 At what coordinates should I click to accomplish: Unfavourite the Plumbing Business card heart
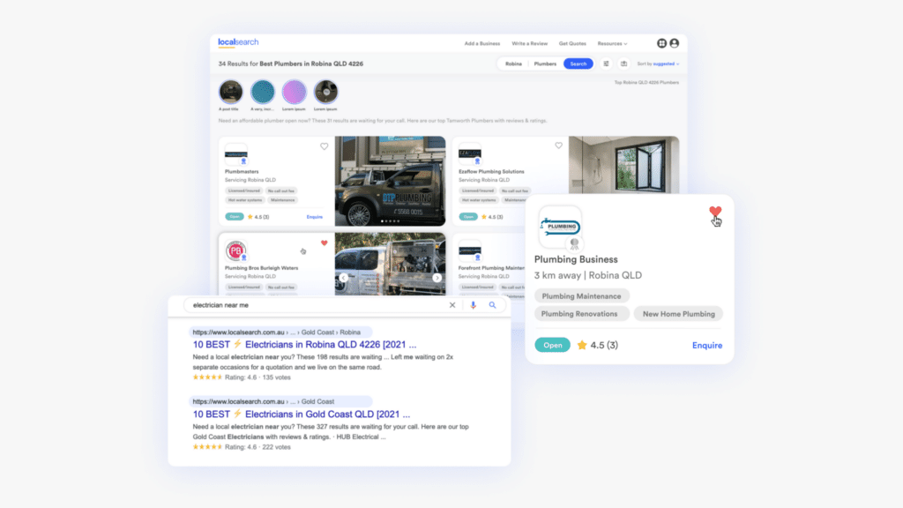(715, 212)
